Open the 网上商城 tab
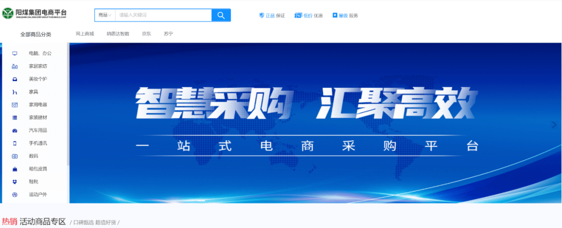Screen dimensions: 562x228 (x=85, y=34)
